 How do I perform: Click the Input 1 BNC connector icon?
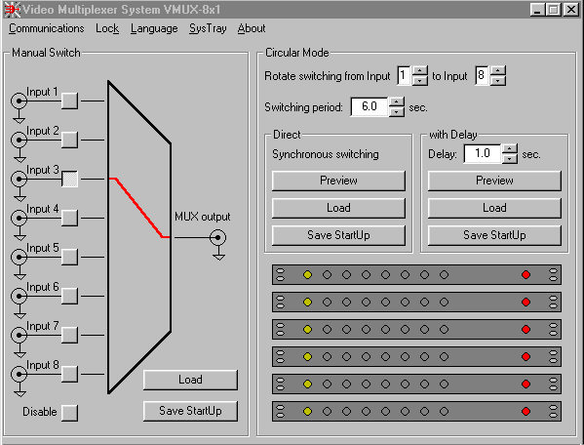click(19, 101)
